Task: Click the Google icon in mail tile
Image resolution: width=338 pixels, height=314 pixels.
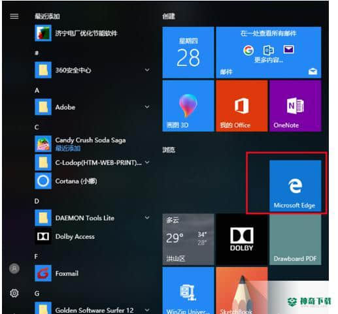Action: coord(248,50)
